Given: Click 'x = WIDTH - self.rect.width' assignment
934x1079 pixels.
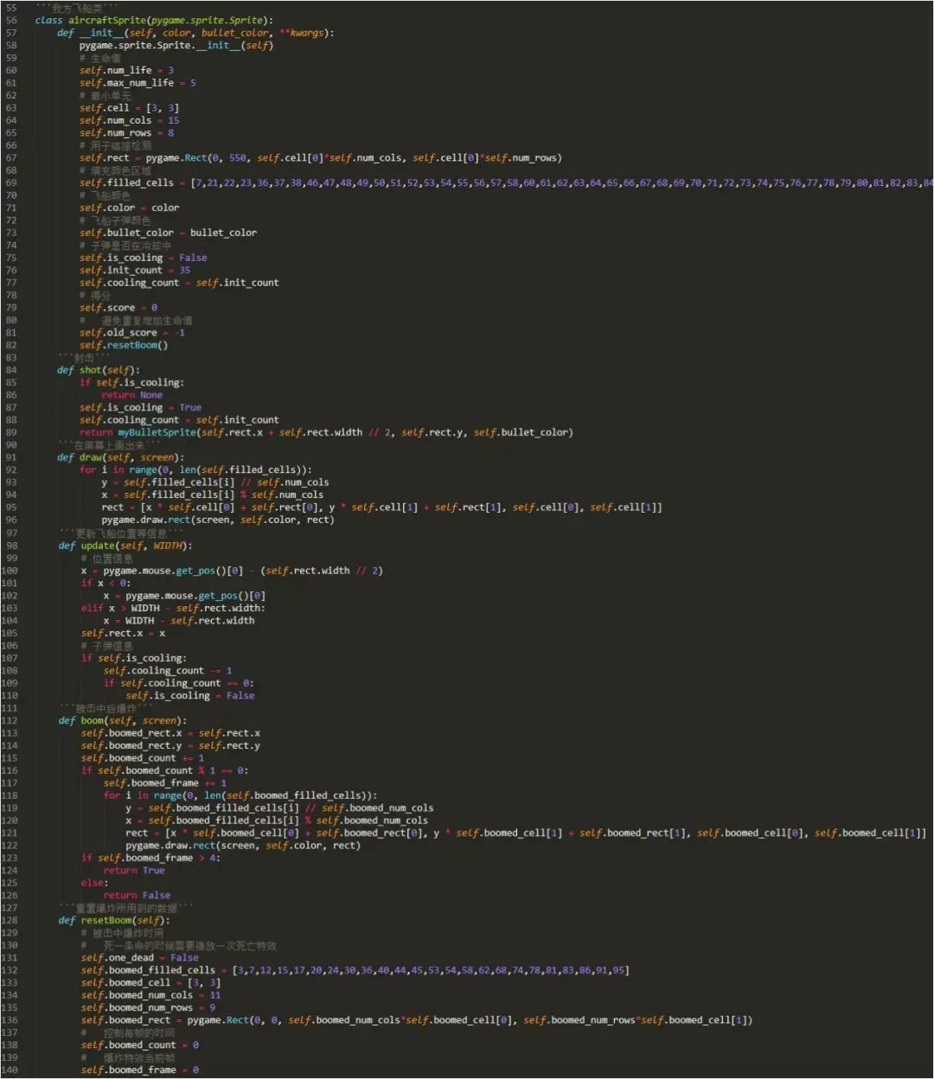Looking at the screenshot, I should [179, 621].
